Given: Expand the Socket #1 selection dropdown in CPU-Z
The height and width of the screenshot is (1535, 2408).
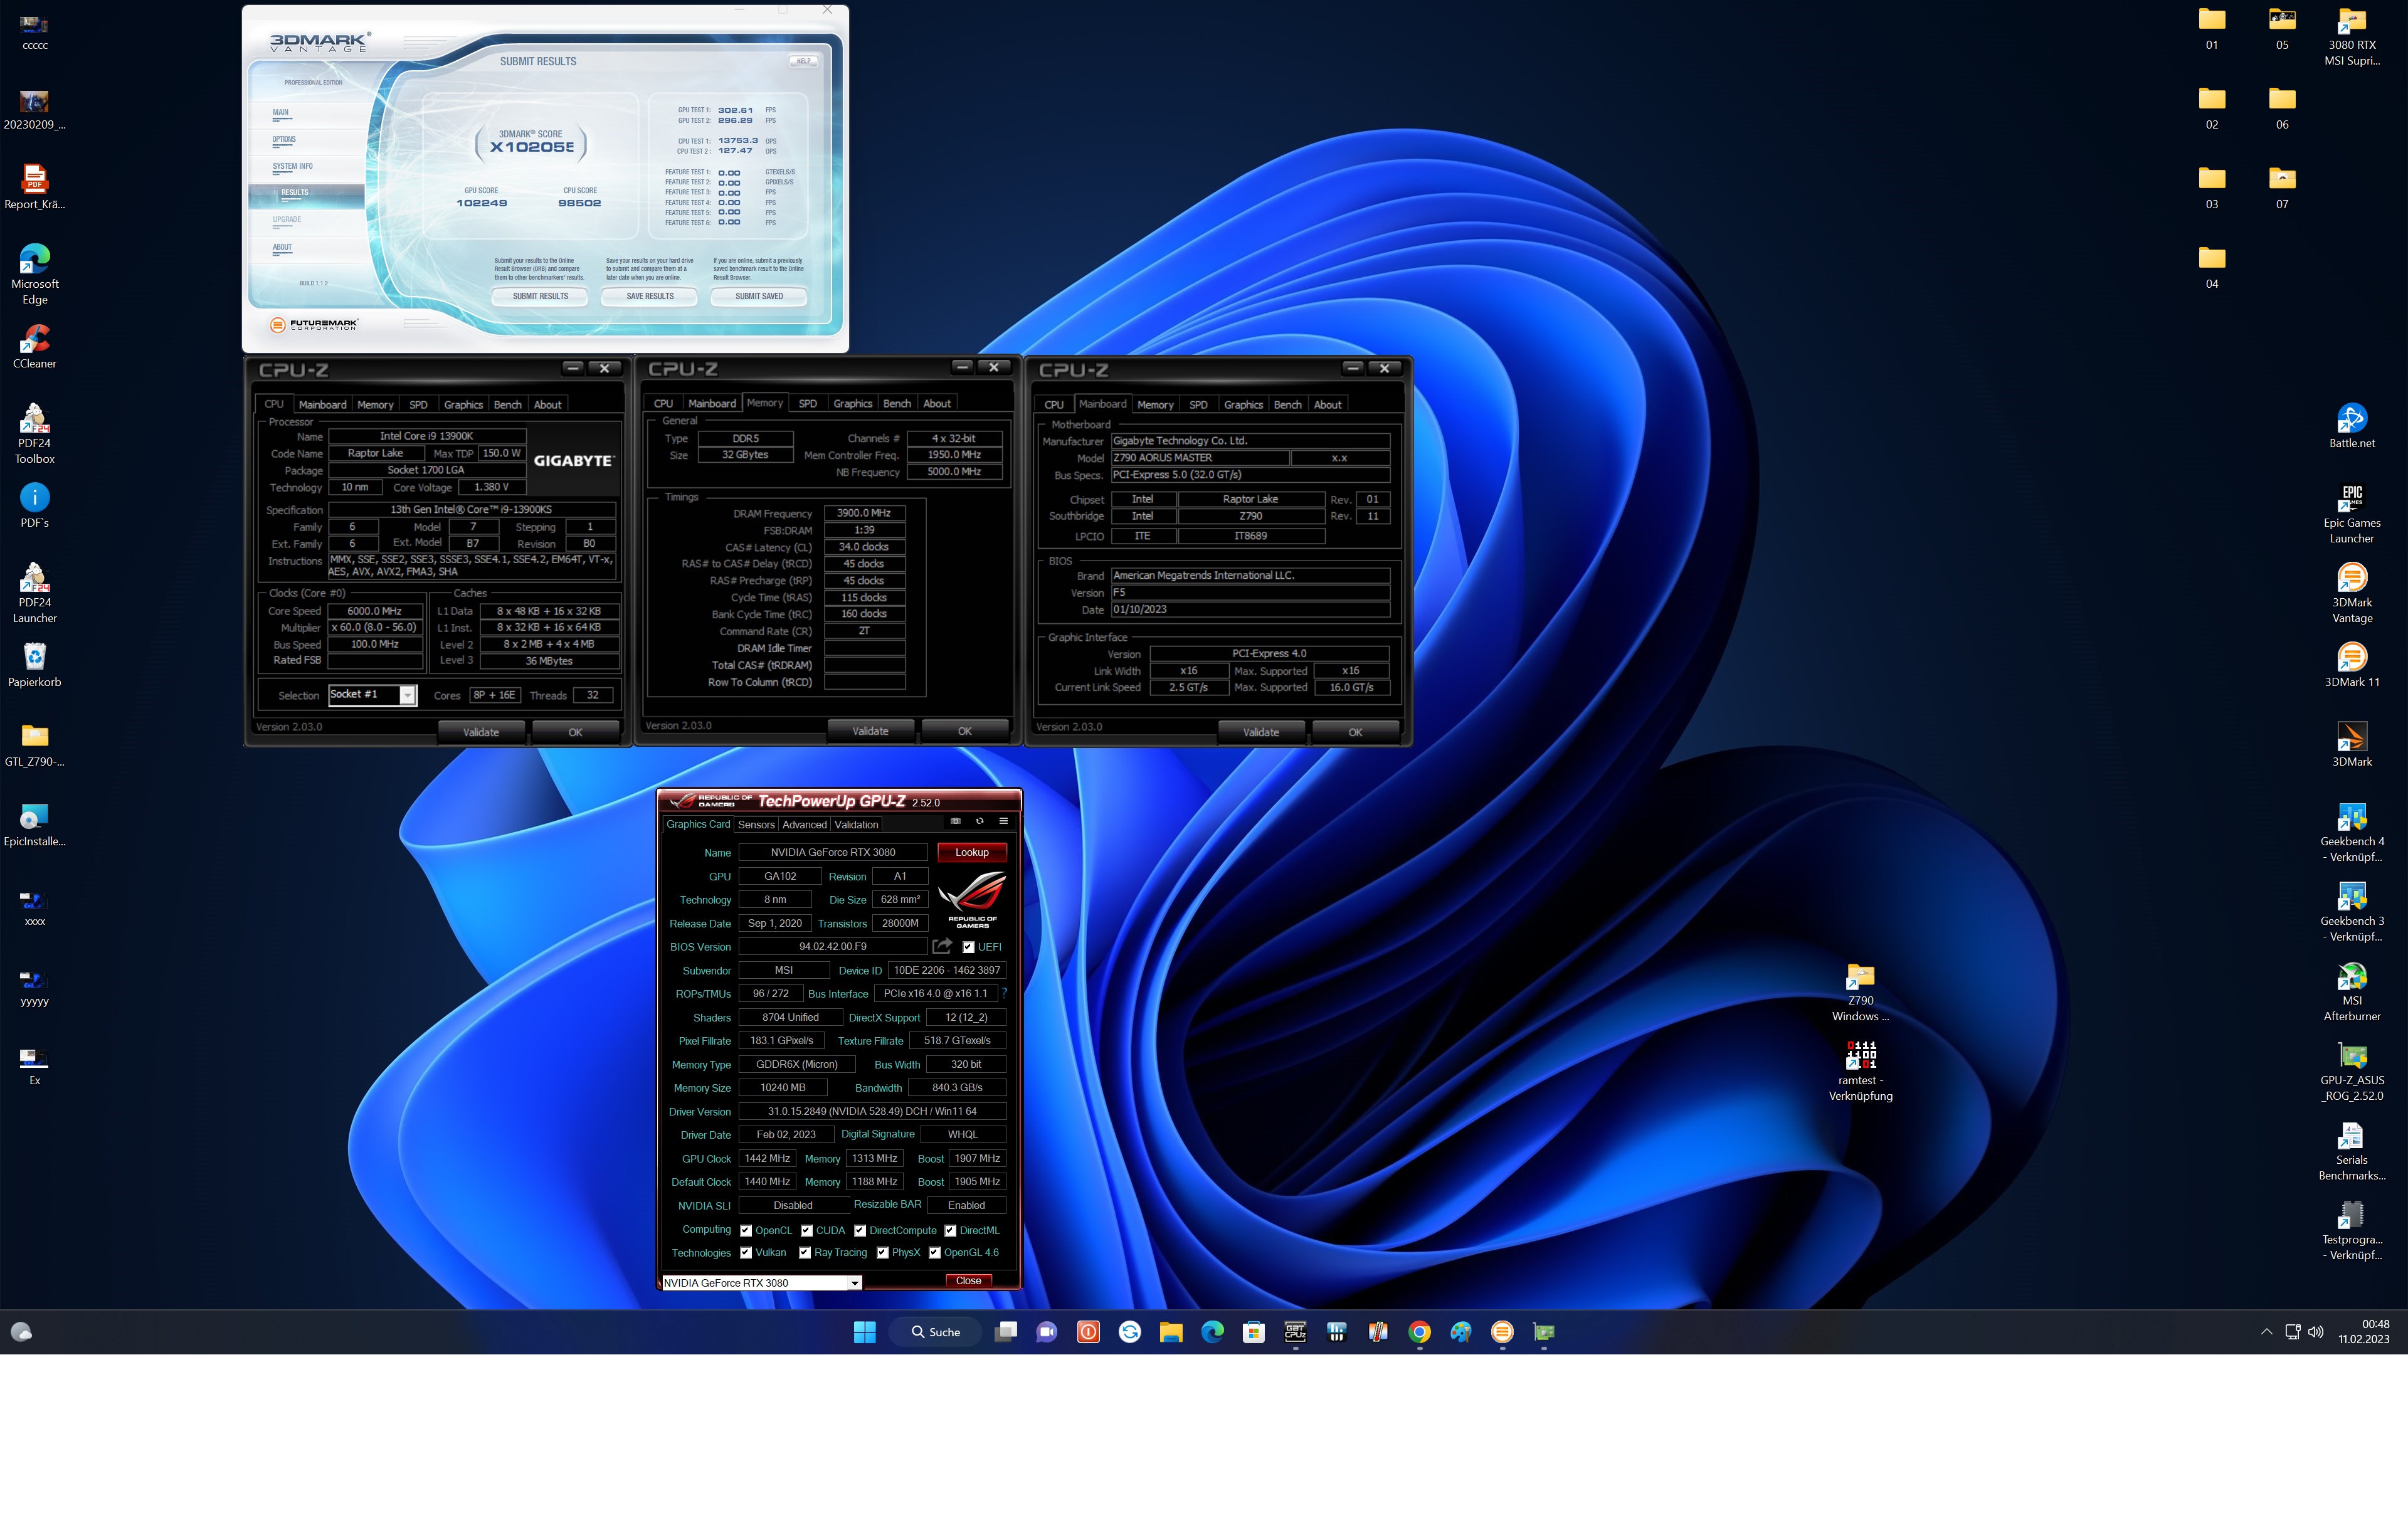Looking at the screenshot, I should coord(407,695).
